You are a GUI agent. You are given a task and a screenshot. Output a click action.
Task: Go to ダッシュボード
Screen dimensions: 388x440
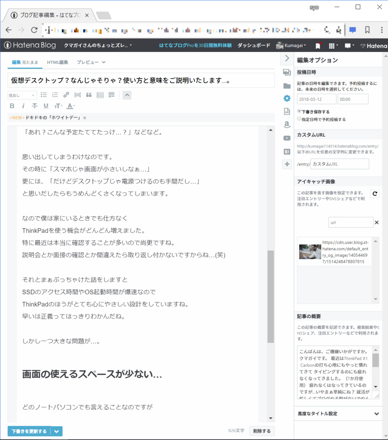click(254, 45)
